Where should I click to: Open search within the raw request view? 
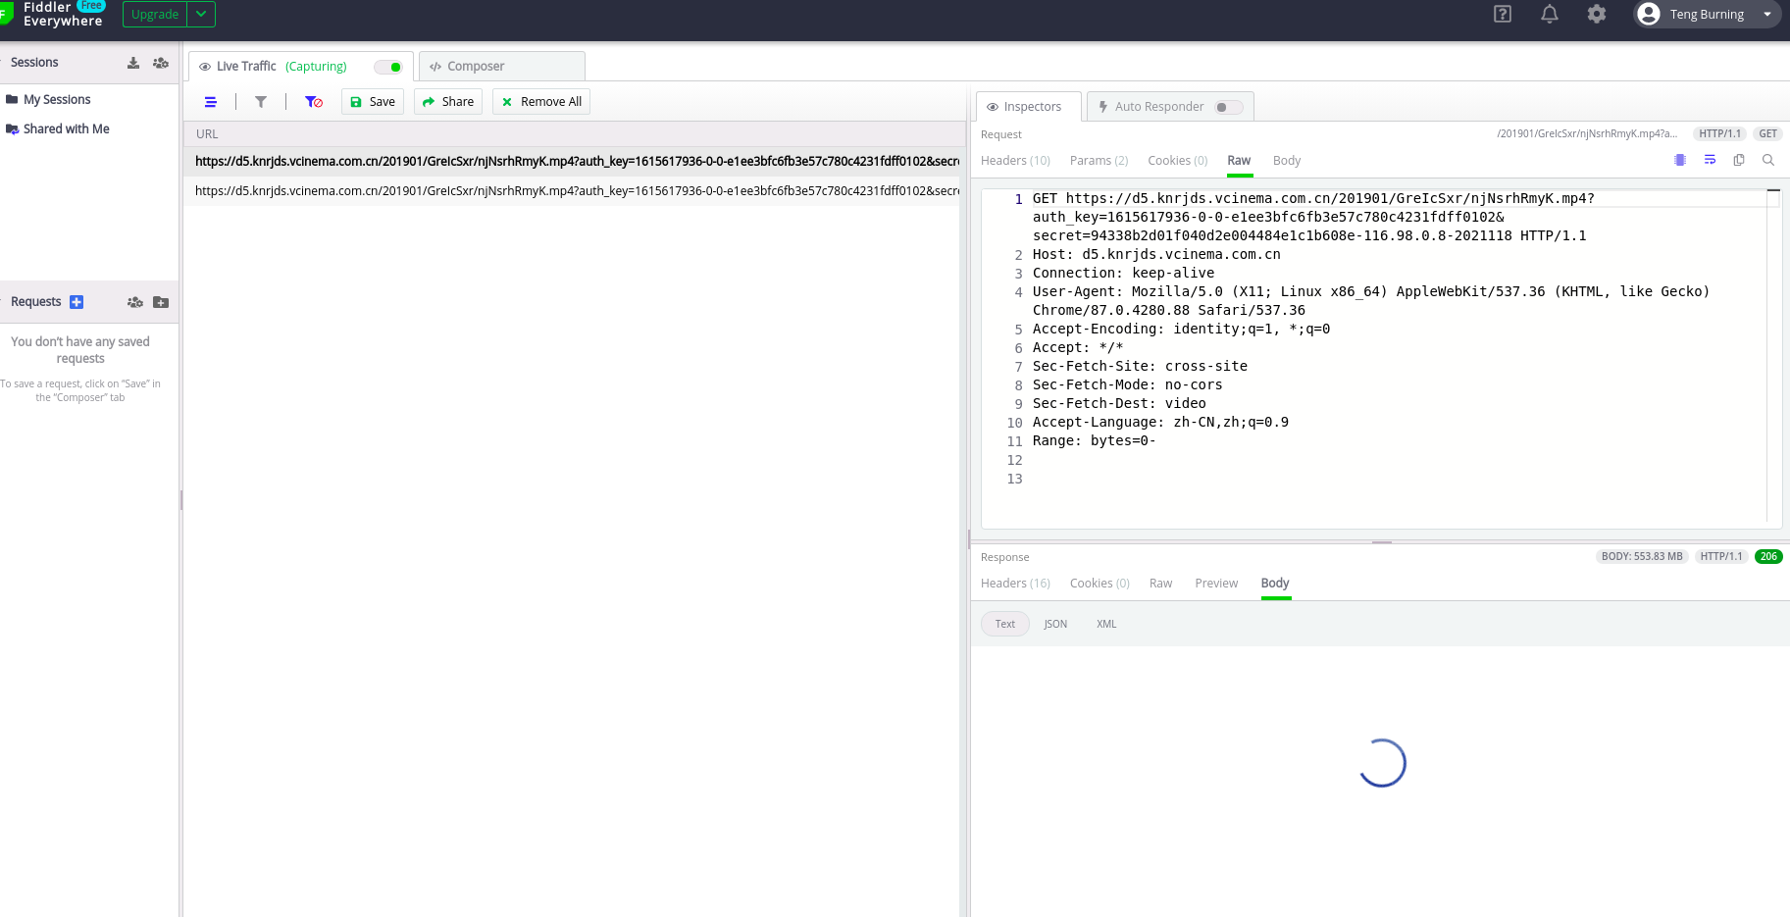[1768, 160]
